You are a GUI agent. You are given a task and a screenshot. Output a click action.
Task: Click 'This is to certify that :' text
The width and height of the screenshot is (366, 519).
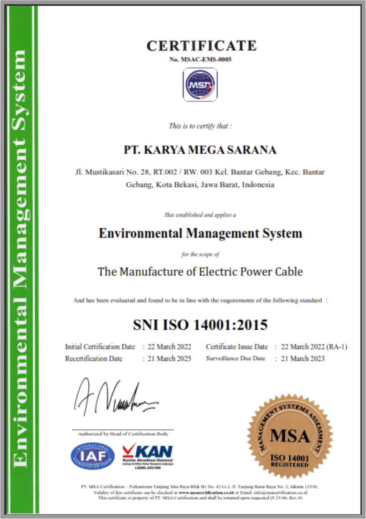coord(200,126)
